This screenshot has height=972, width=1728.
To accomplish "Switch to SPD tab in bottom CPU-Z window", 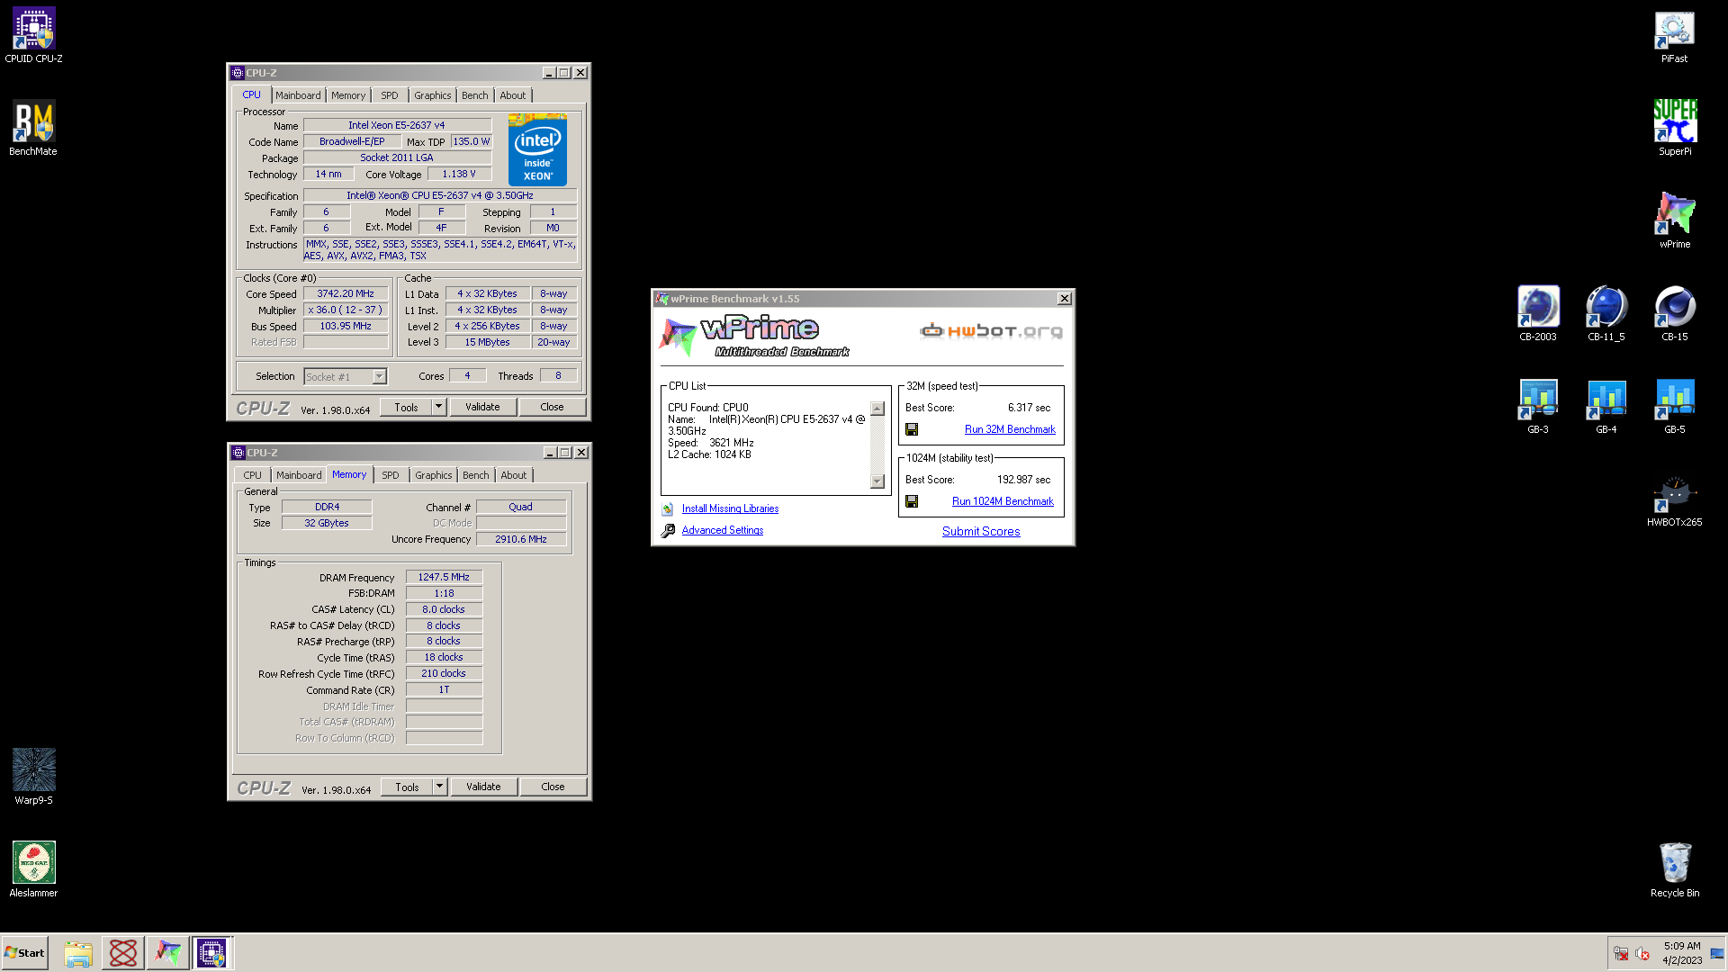I will tap(390, 475).
